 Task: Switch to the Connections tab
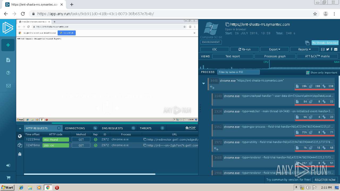pyautogui.click(x=81, y=128)
